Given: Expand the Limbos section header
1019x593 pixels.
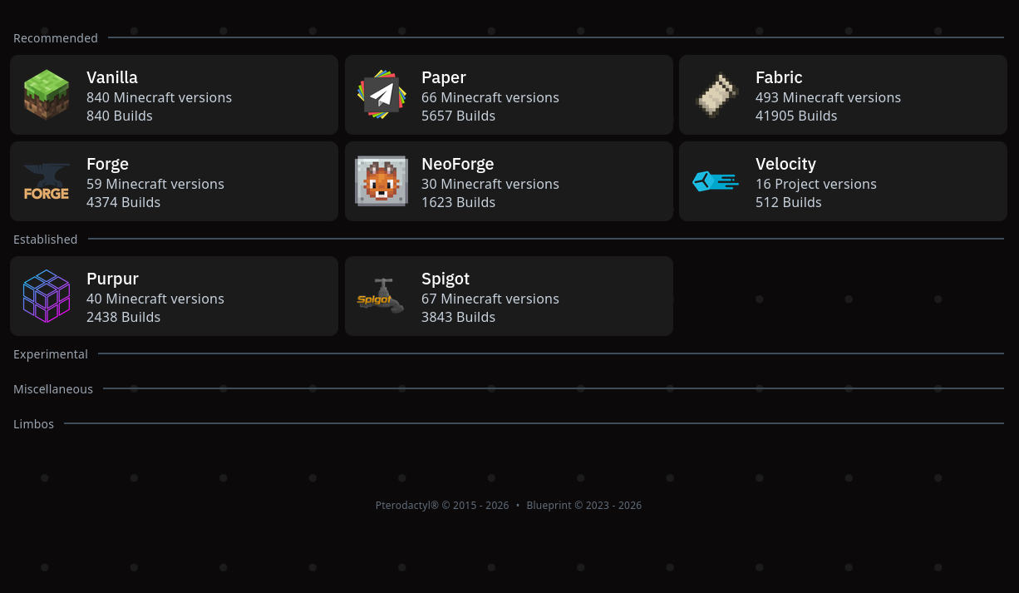Looking at the screenshot, I should 33,424.
